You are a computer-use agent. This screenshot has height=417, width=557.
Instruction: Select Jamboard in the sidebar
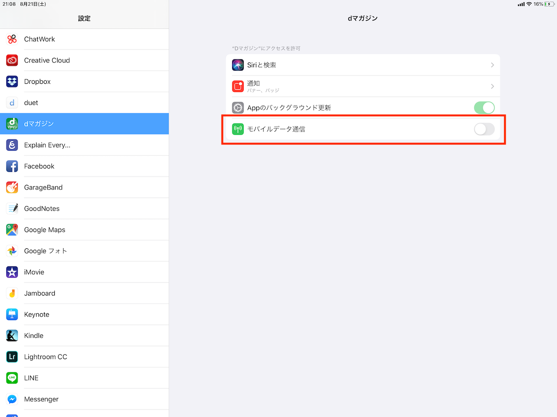pos(84,293)
